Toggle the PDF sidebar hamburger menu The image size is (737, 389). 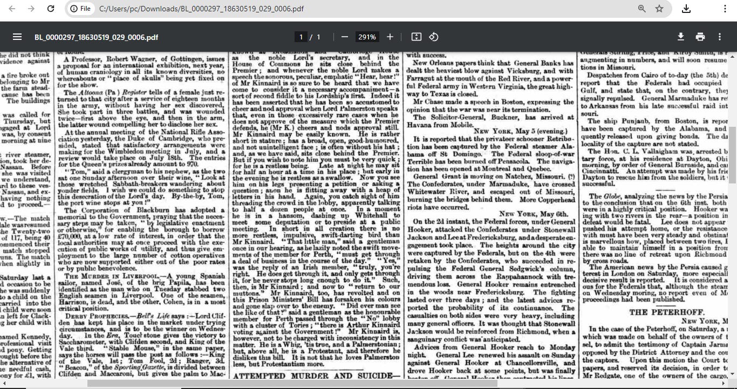(x=17, y=37)
